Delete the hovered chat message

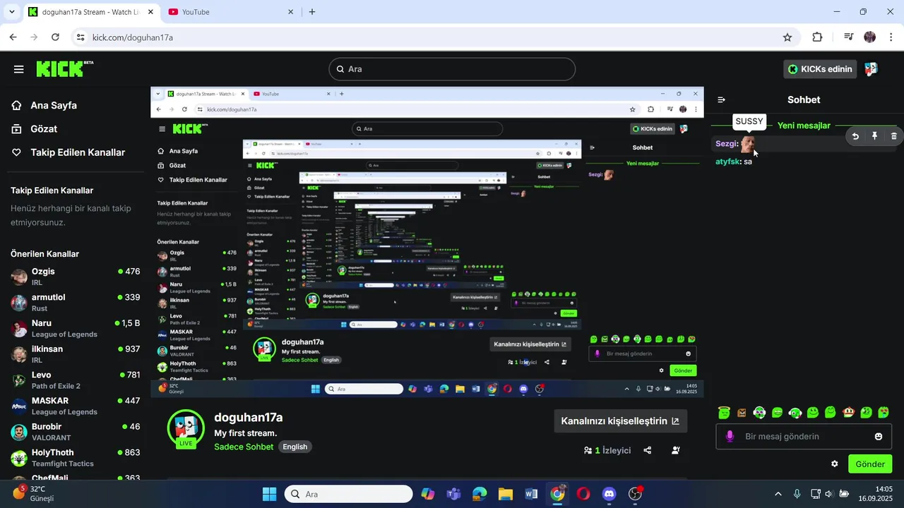point(893,136)
